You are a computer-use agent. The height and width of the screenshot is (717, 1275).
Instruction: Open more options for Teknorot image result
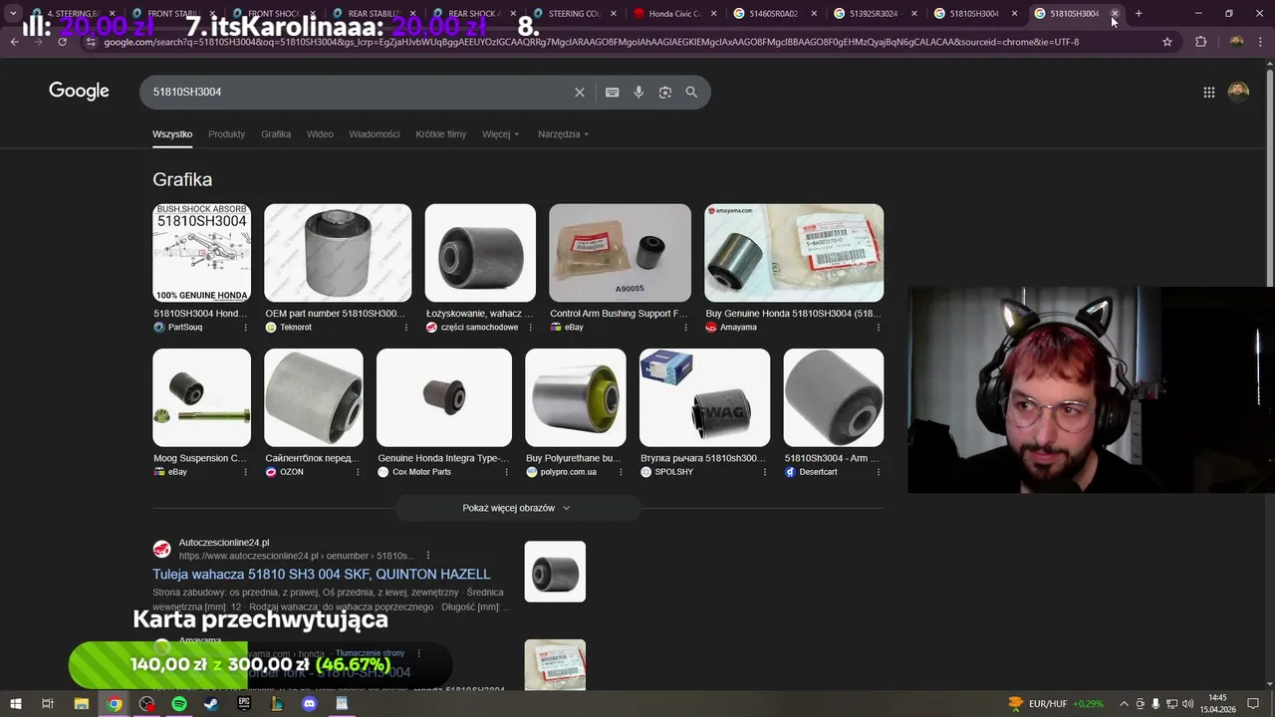click(405, 327)
